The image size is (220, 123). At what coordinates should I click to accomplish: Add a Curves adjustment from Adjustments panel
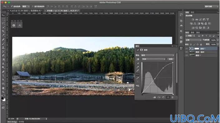(200, 20)
